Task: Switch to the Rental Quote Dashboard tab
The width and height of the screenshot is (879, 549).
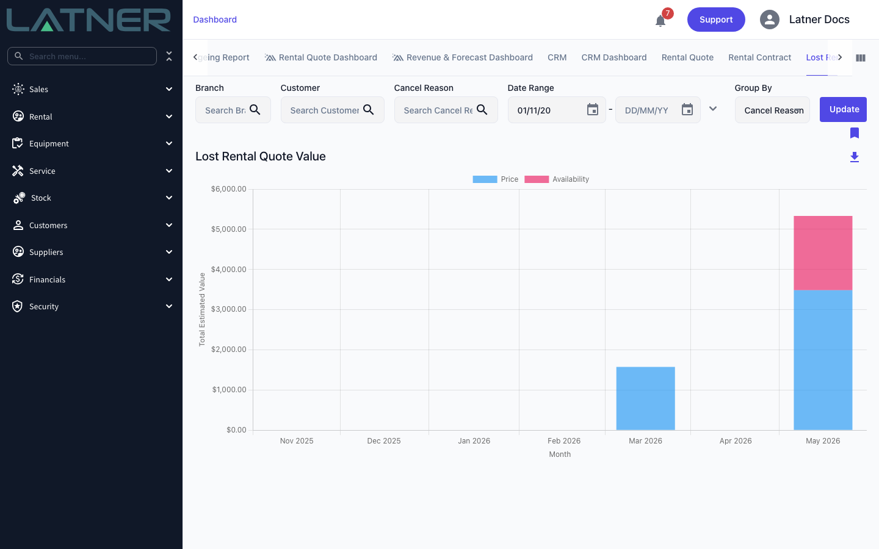Action: (x=321, y=57)
